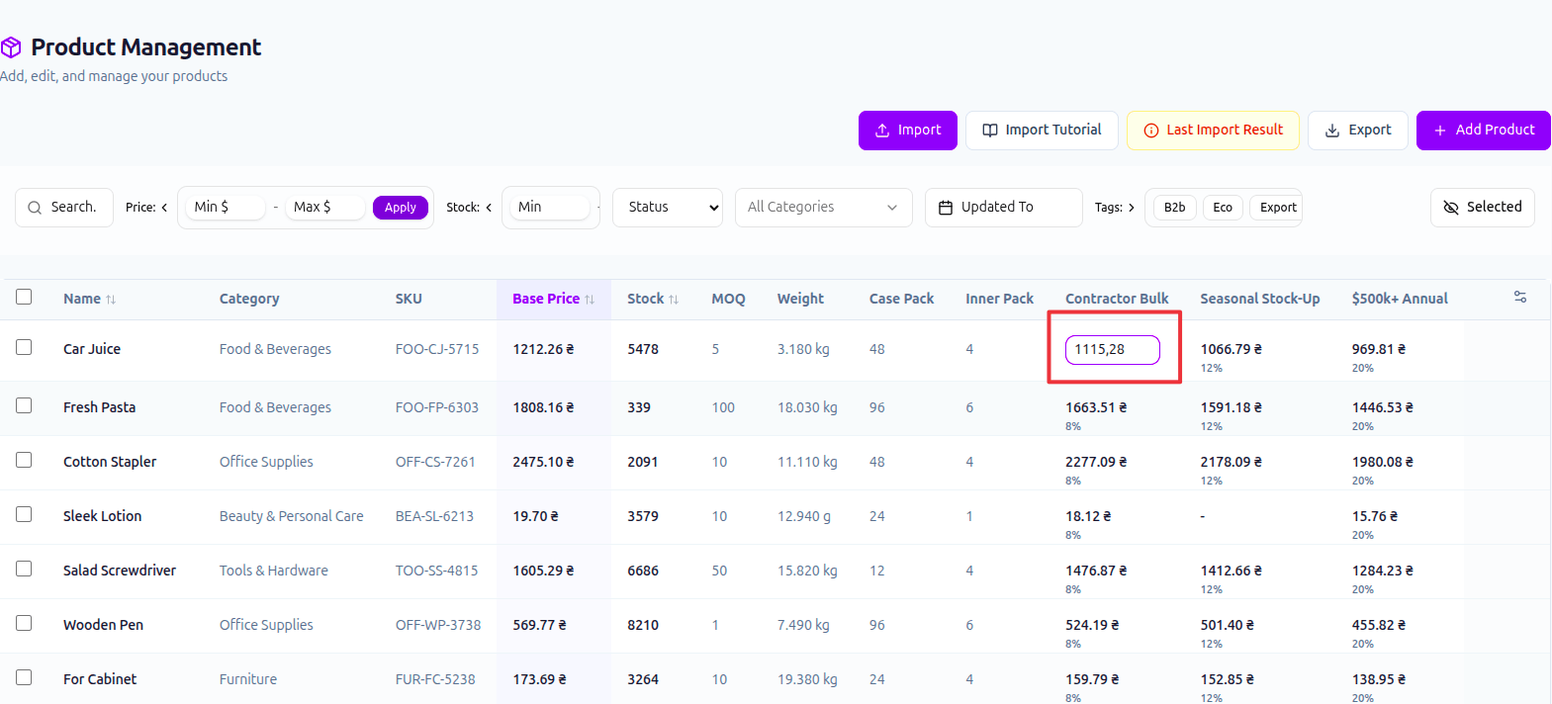Viewport: 1552px width, 704px height.
Task: Check the Cotton Stapler row checkbox
Action: [x=24, y=460]
